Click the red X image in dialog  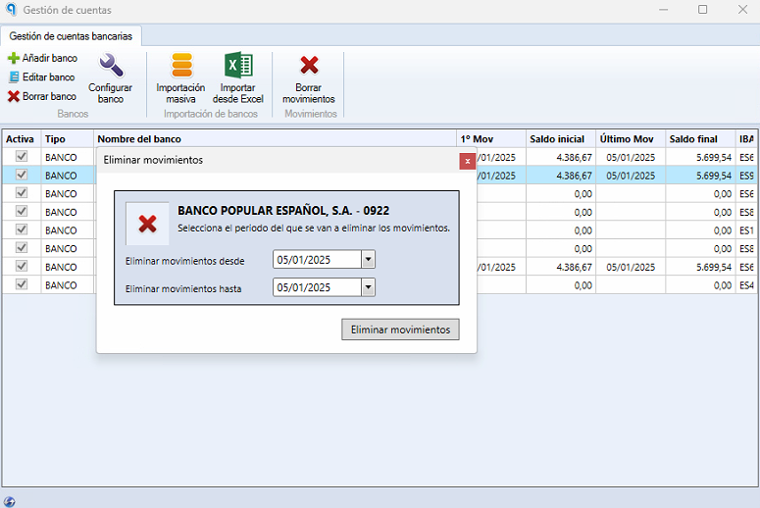pyautogui.click(x=147, y=224)
